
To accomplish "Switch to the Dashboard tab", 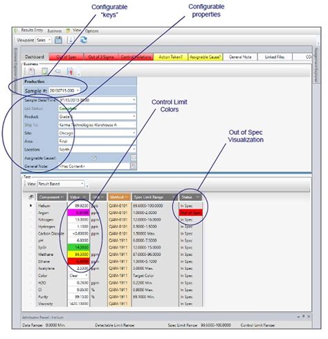I will tap(35, 57).
